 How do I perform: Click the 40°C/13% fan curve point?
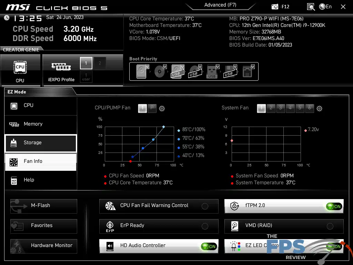pyautogui.click(x=133, y=157)
